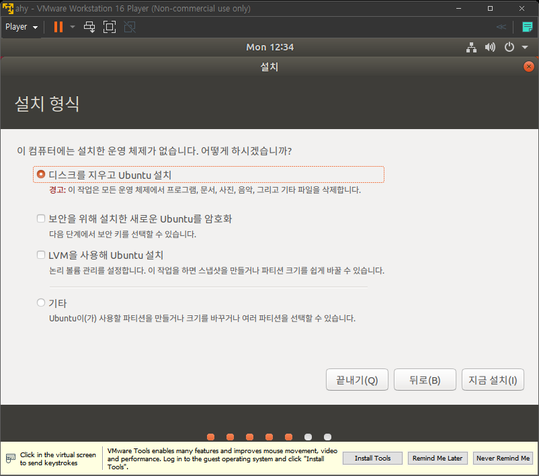The width and height of the screenshot is (539, 476).
Task: Click the first orange progress dot
Action: point(211,437)
